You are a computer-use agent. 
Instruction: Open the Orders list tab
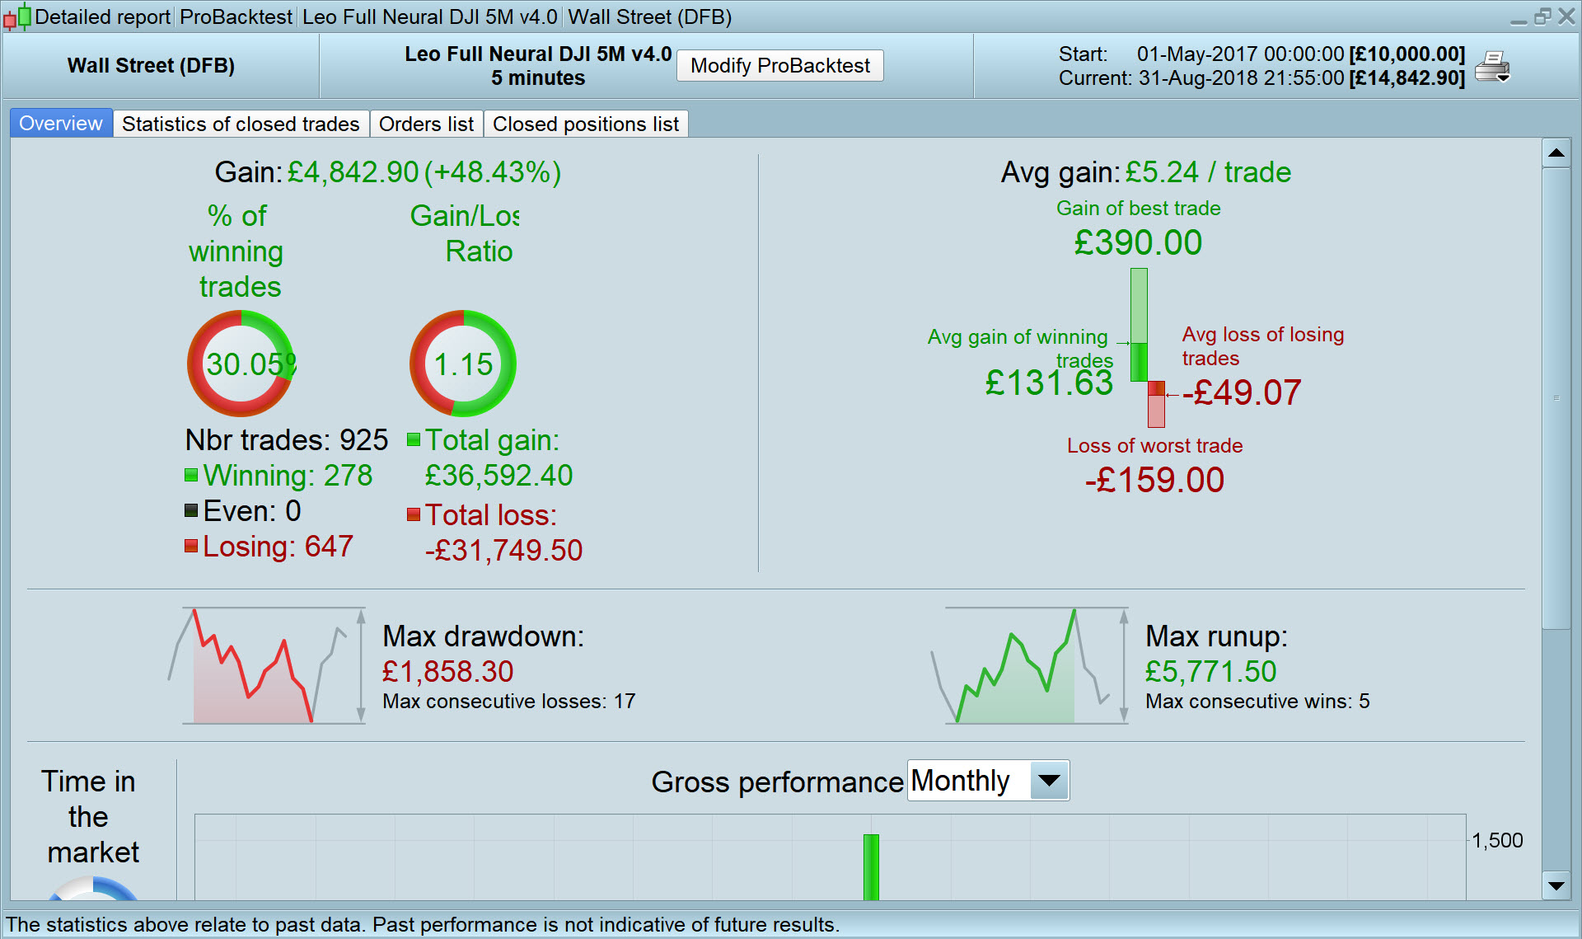[426, 124]
